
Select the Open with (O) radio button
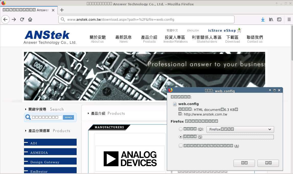point(181,129)
